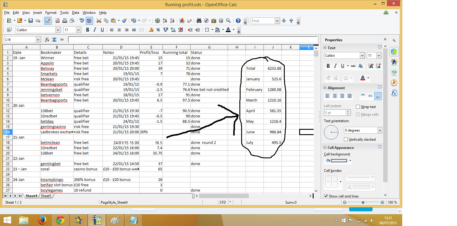Click the Sum icon in formula bar
This screenshot has width=457, height=226.
[x=54, y=39]
